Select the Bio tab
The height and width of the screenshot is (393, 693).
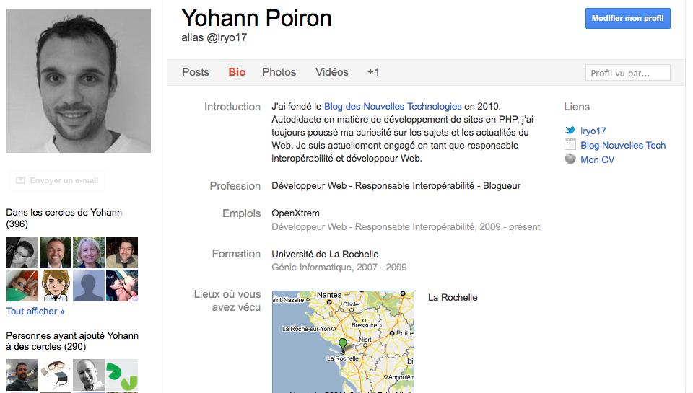click(237, 72)
